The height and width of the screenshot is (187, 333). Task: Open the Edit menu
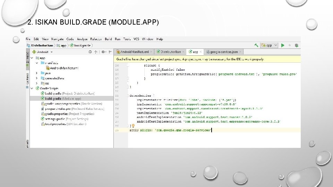click(36, 39)
